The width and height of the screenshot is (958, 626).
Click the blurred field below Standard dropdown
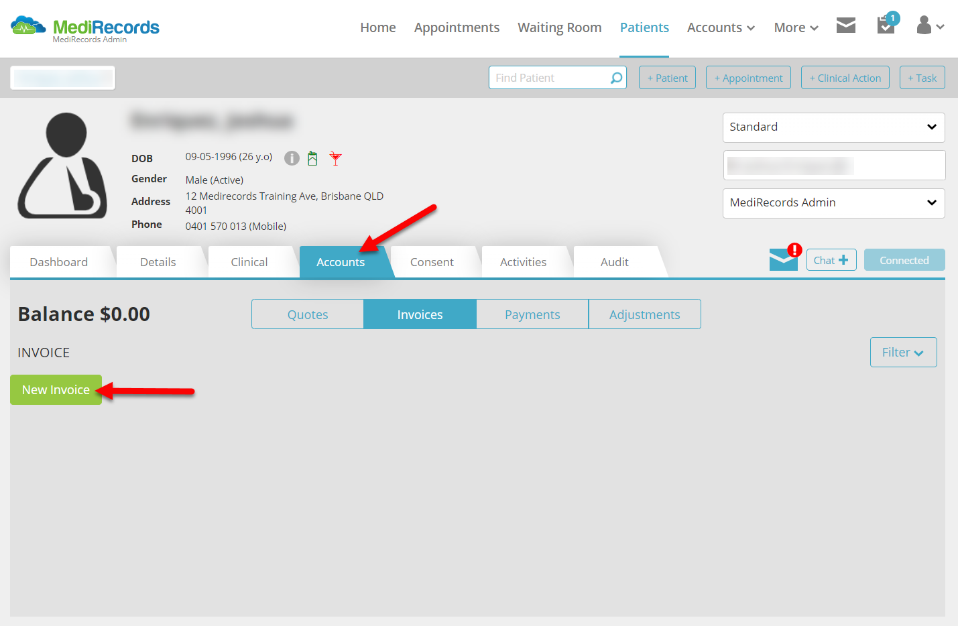[834, 165]
